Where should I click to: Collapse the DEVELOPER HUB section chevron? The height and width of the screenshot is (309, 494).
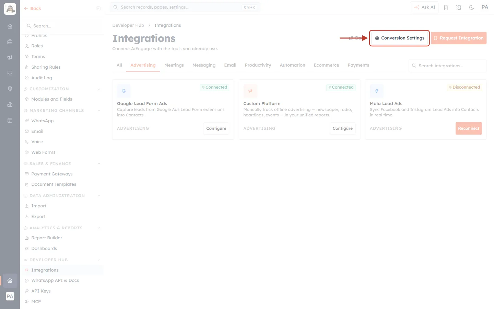coord(99,260)
